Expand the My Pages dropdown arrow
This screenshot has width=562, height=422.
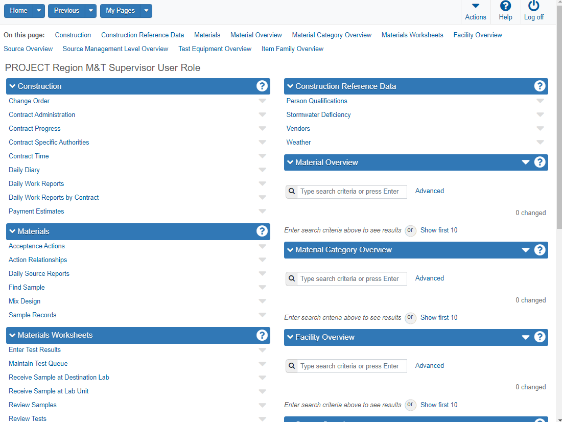click(146, 11)
